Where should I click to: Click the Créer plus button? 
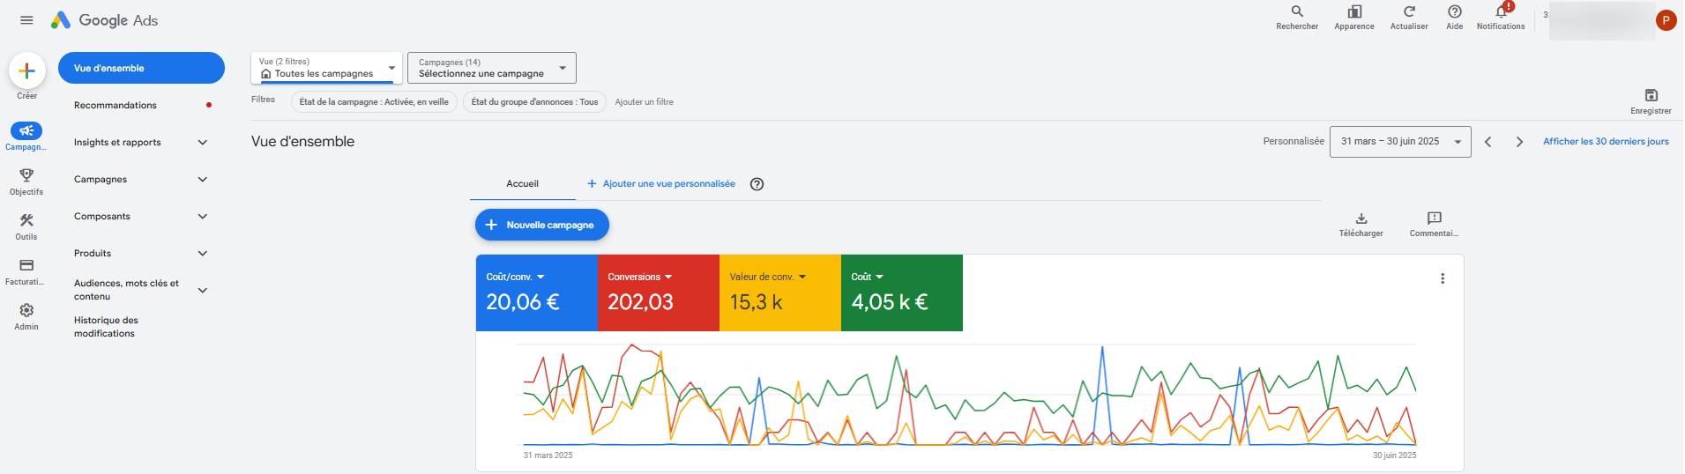27,71
